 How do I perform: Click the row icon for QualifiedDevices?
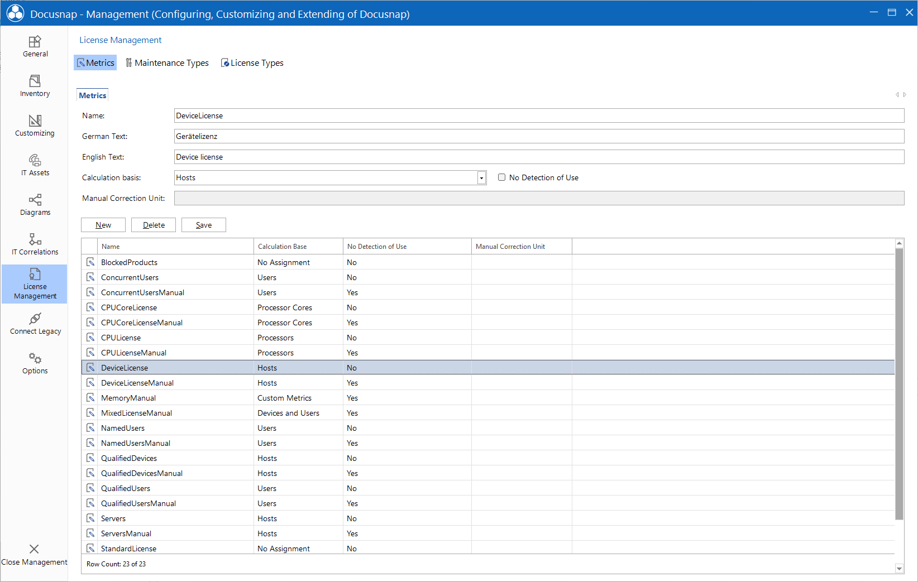click(x=90, y=458)
